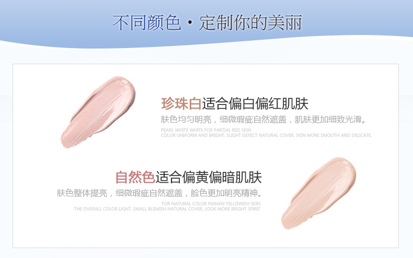This screenshot has width=413, height=258.
Task: Click the 脸色更加明亮精神 description phrase
Action: pyautogui.click(x=224, y=193)
